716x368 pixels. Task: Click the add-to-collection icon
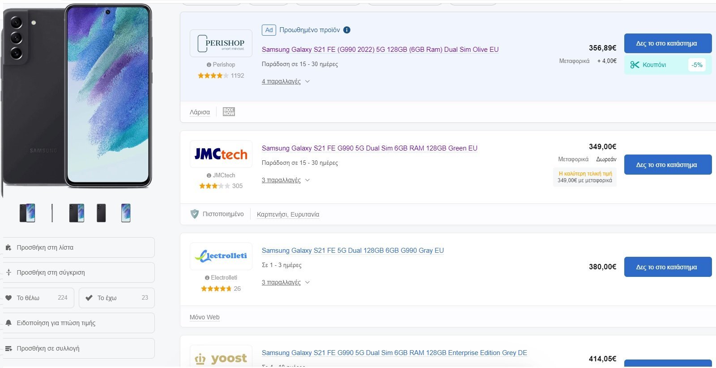point(9,348)
